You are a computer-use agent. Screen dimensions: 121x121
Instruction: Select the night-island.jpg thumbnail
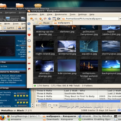pos(44,46)
